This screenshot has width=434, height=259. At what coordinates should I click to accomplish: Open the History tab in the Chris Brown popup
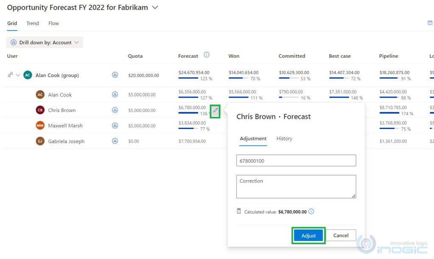tap(284, 138)
